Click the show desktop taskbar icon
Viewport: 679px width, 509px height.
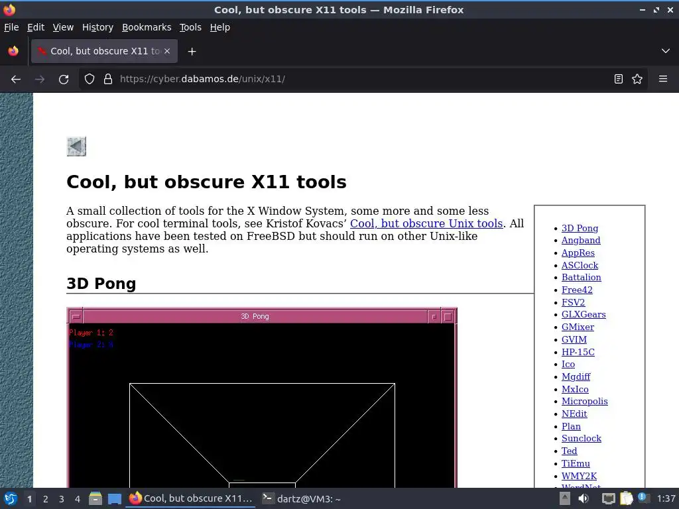tap(114, 498)
